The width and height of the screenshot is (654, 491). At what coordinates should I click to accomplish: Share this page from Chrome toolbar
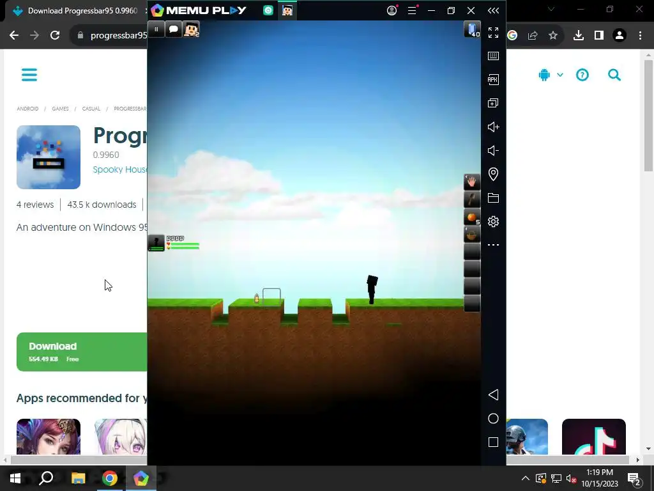click(x=533, y=36)
